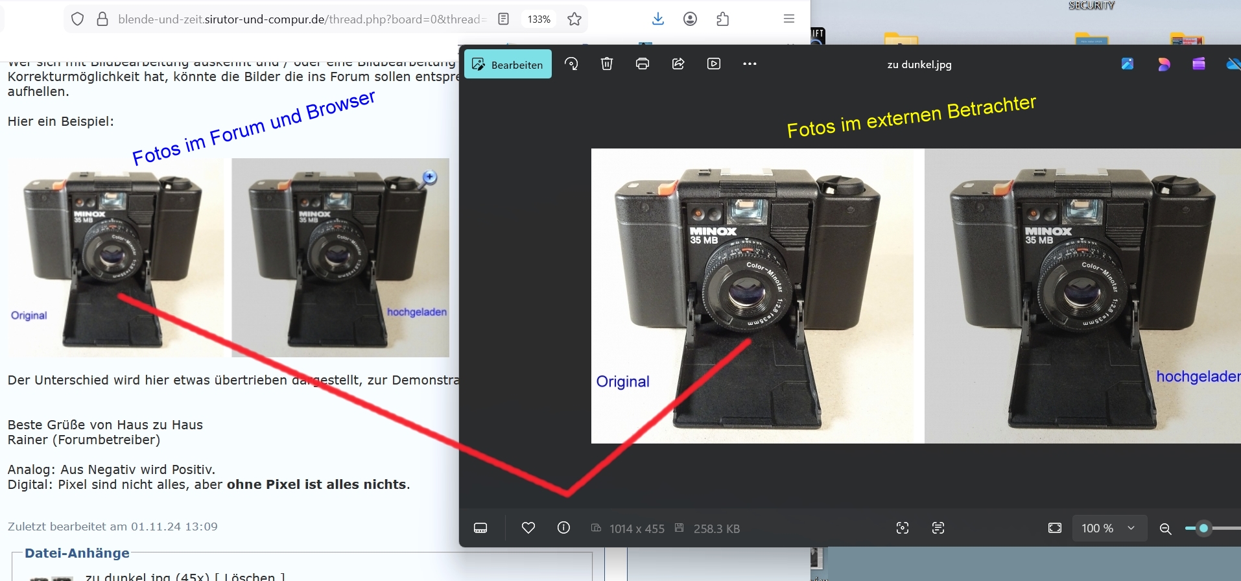The width and height of the screenshot is (1241, 581).
Task: Toggle the filmstrip view in viewer
Action: click(480, 528)
